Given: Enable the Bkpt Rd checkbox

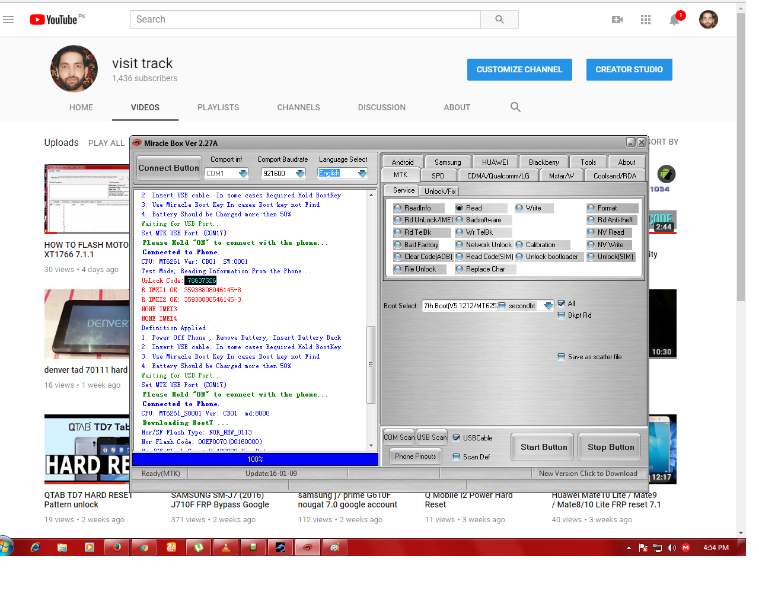Looking at the screenshot, I should click(x=561, y=315).
